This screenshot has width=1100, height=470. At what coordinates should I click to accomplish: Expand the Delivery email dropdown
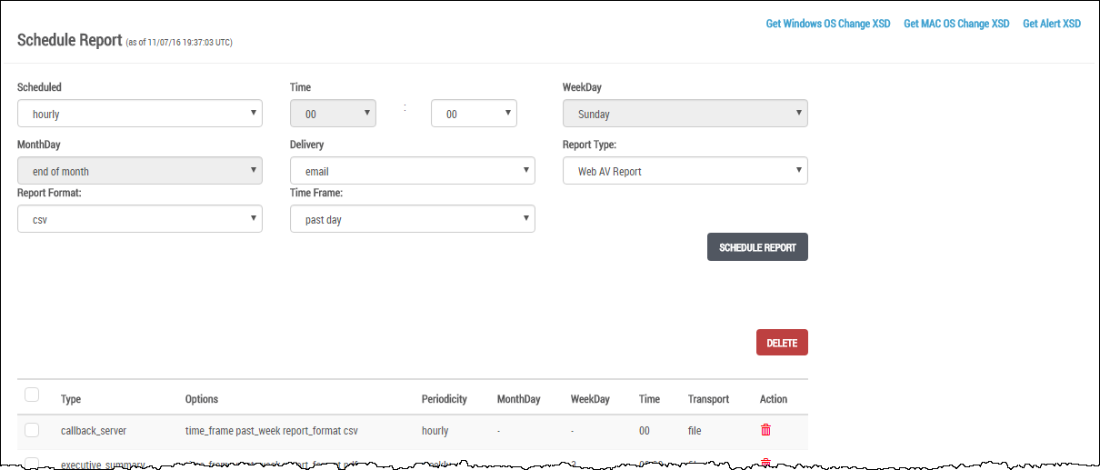413,171
